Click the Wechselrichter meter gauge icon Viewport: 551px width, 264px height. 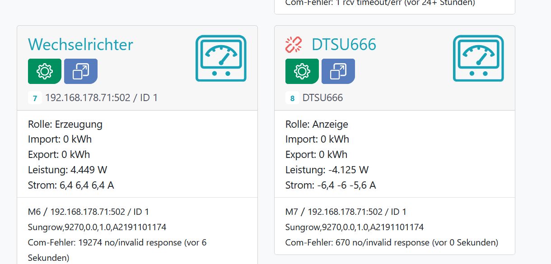[x=221, y=59]
